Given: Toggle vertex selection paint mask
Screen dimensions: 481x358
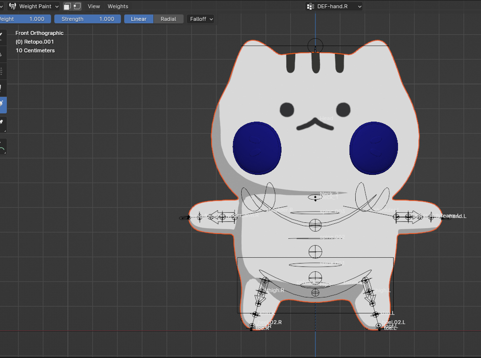Looking at the screenshot, I should point(77,6).
